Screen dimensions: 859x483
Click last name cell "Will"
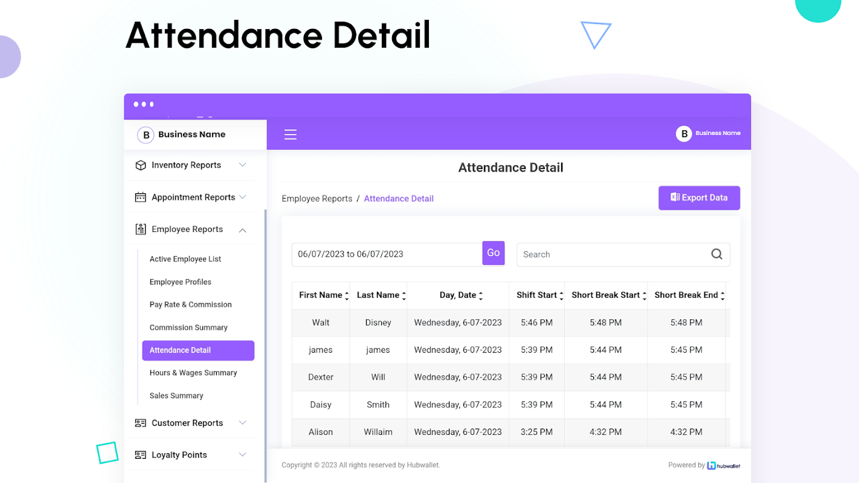pos(378,377)
